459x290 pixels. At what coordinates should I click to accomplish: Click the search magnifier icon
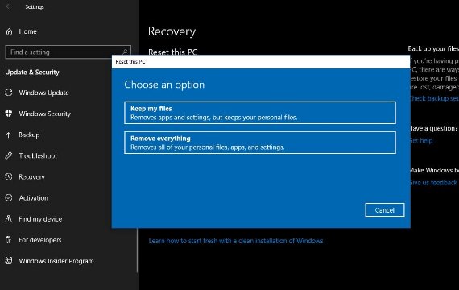pyautogui.click(x=125, y=52)
